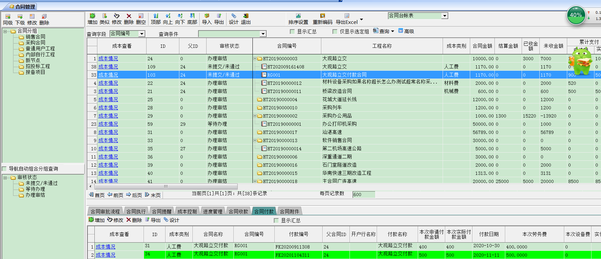Collapse the 审核状态 tree node
The width and height of the screenshot is (601, 259).
[x=5, y=178]
